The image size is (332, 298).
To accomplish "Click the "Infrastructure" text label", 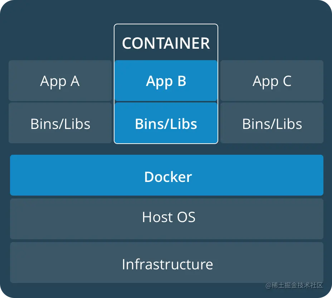I will point(167,264).
